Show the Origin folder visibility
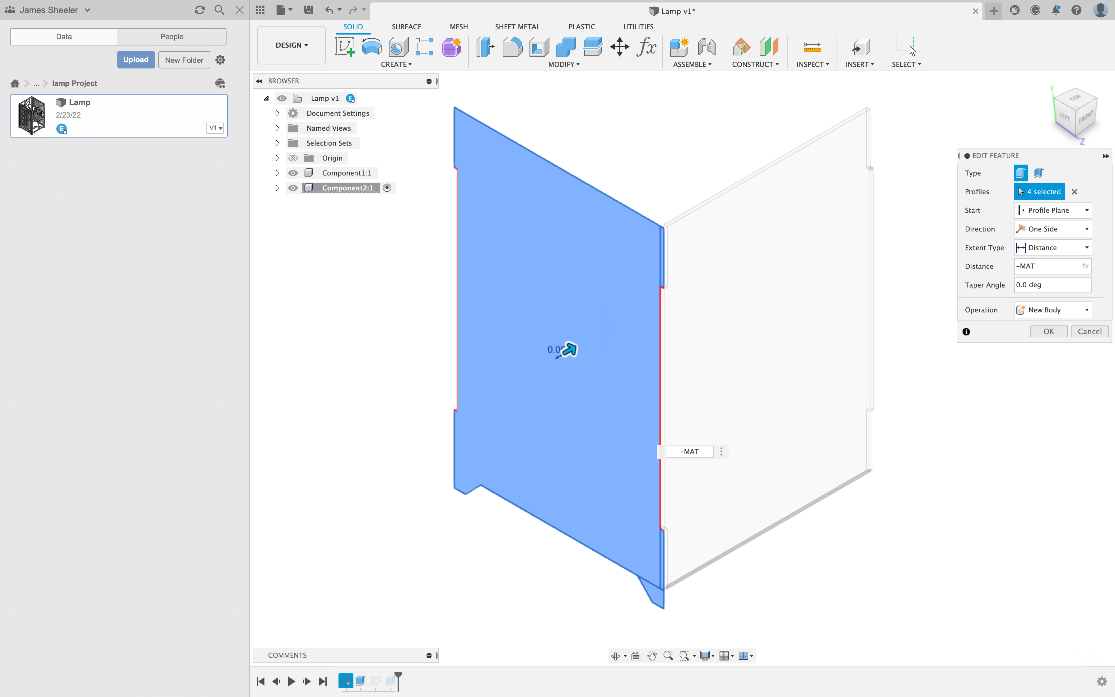 pos(293,158)
